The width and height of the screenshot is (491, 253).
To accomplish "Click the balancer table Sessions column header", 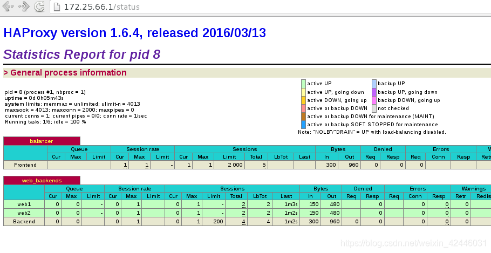I will tap(245, 149).
